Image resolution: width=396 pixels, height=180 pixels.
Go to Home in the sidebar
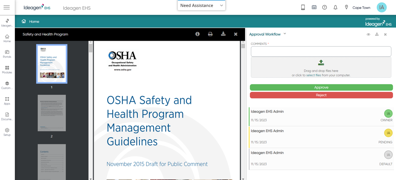(x=7, y=38)
